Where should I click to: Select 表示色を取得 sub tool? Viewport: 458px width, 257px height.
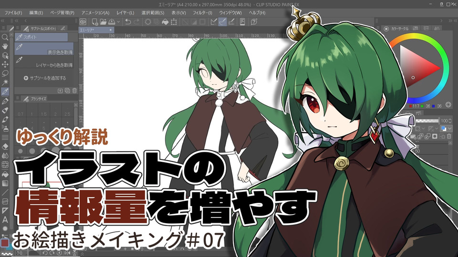tap(44, 49)
